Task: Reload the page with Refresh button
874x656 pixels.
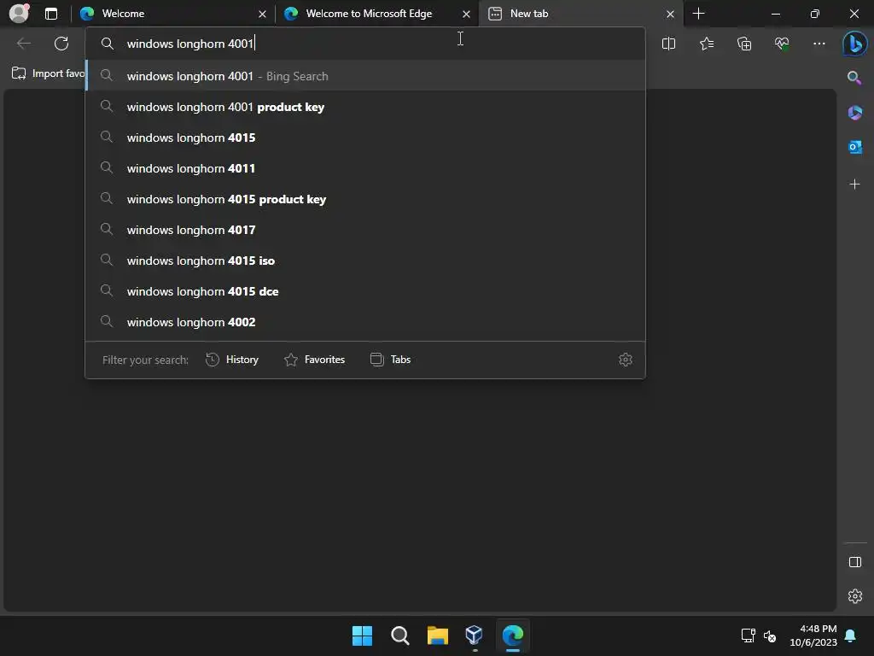Action: point(61,44)
